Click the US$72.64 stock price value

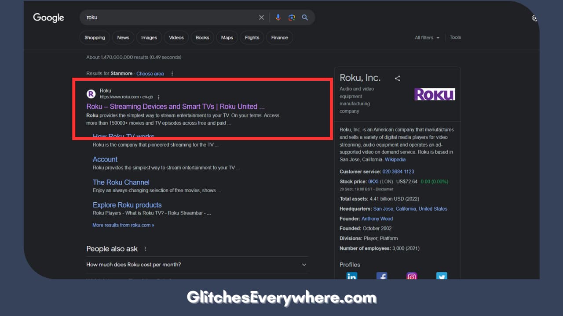pos(406,182)
